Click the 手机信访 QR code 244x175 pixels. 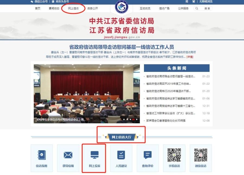(174, 155)
